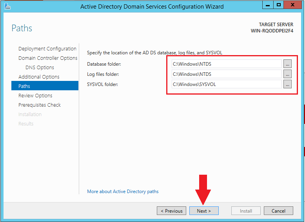
Task: Click the Log files folder text box
Action: 226,74
